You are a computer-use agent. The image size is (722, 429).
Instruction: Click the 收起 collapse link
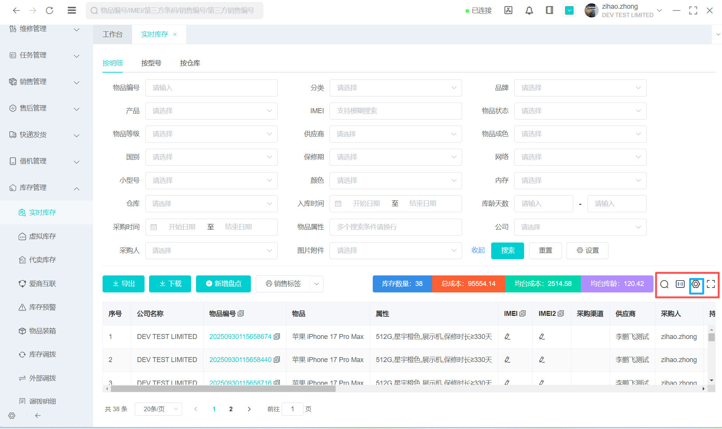tap(478, 250)
